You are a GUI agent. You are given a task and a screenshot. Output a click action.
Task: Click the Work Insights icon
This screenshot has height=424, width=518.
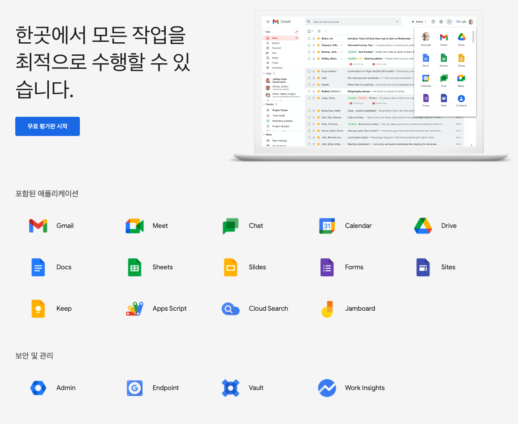click(x=327, y=388)
